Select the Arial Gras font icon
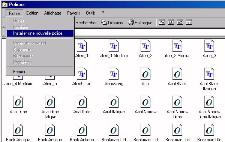225x142 pixels. click(18, 102)
